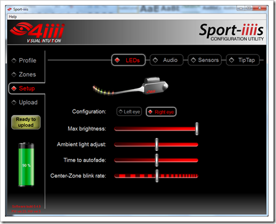276x224 pixels.
Task: Select the Right eye configuration option
Action: coord(161,112)
